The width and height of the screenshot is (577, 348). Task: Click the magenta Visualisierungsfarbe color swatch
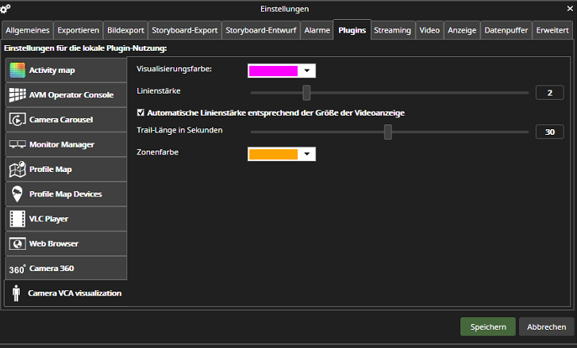(x=273, y=71)
